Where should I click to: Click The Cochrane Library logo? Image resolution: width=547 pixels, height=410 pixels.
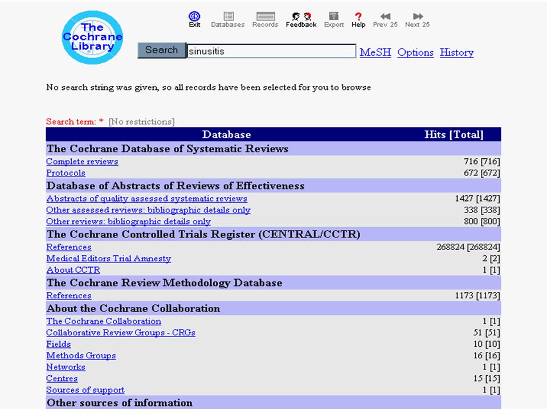pyautogui.click(x=92, y=38)
